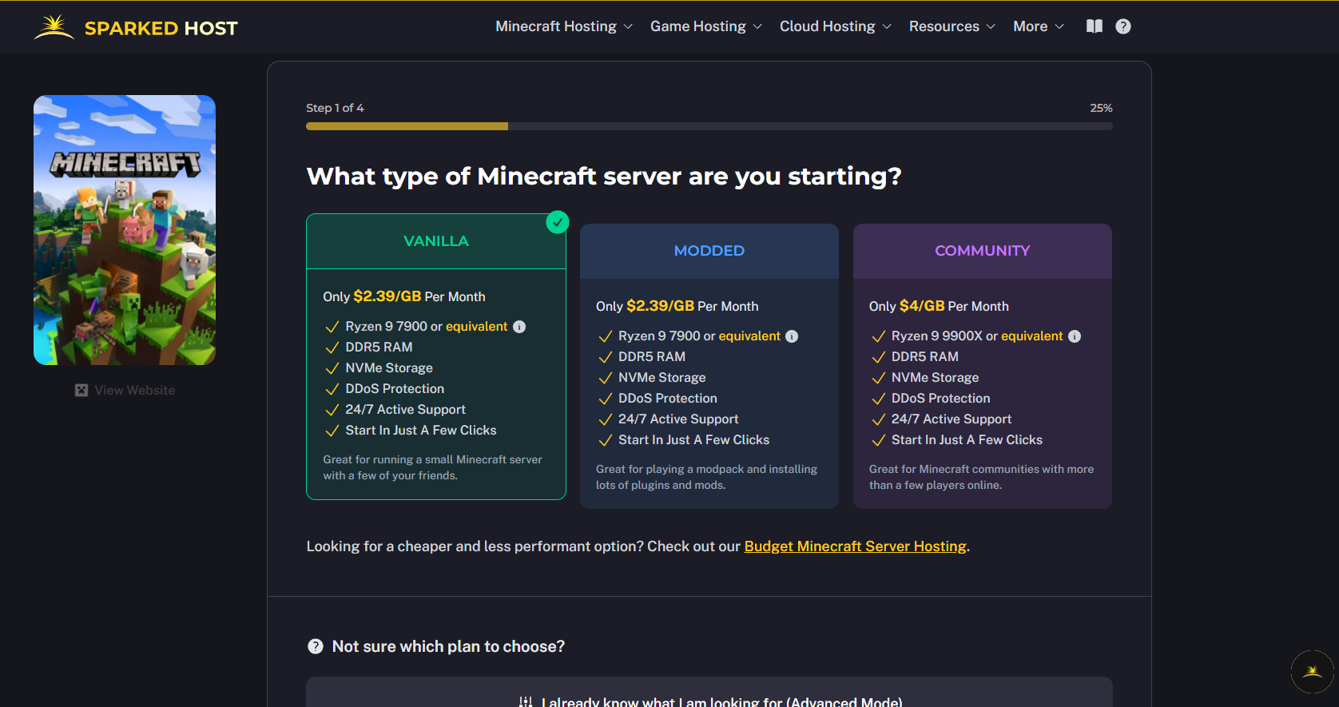This screenshot has height=707, width=1339.
Task: Click '24/7 Active Support' in Modded card
Action: pos(678,419)
